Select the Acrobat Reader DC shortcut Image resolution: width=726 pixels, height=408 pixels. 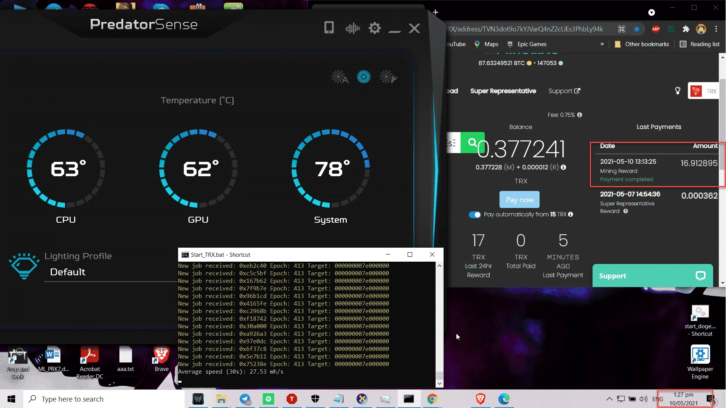point(90,362)
